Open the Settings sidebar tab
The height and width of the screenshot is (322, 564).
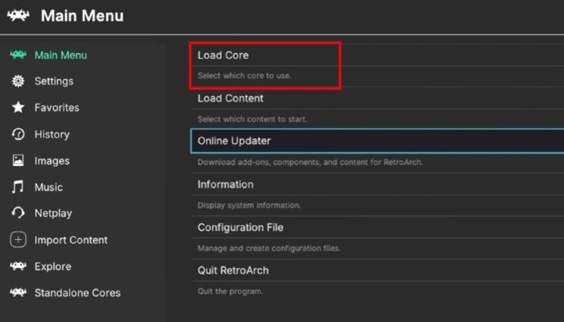54,81
